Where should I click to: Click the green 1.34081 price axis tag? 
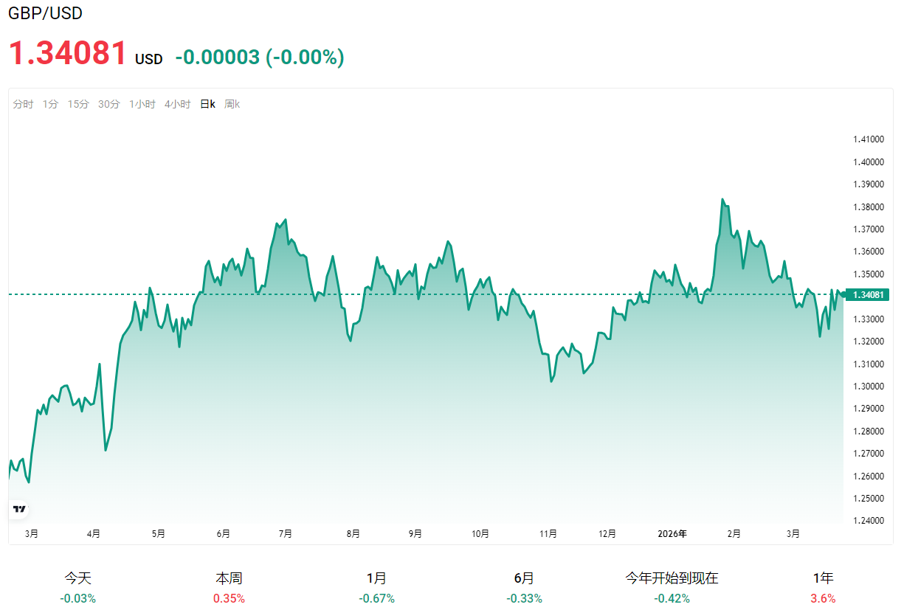pyautogui.click(x=869, y=295)
